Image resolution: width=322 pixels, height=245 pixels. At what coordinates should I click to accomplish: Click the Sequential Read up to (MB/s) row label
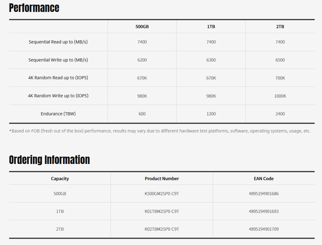[x=58, y=42]
